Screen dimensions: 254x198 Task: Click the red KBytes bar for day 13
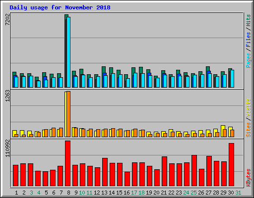pyautogui.click(x=105, y=172)
